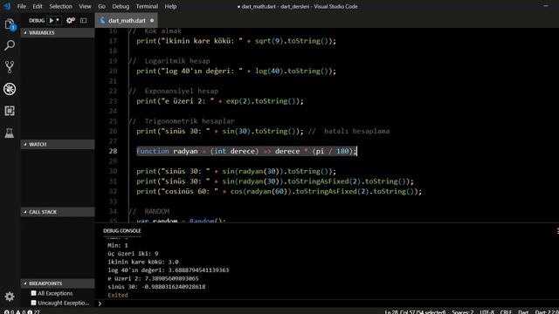Click the 'Trigonometrik hesaplar' comment

pos(182,121)
